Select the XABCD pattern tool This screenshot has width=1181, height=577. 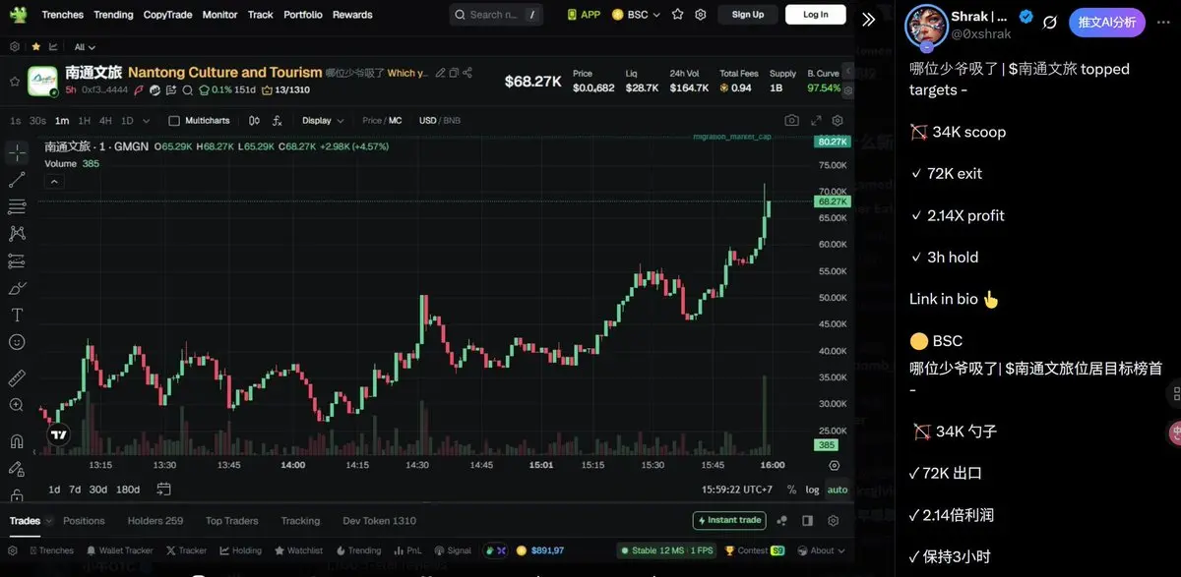pos(17,234)
